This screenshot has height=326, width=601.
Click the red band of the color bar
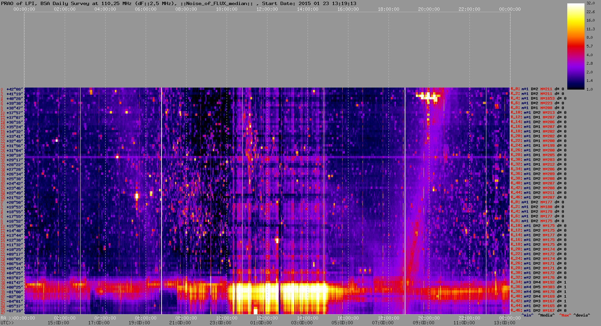tap(576, 47)
